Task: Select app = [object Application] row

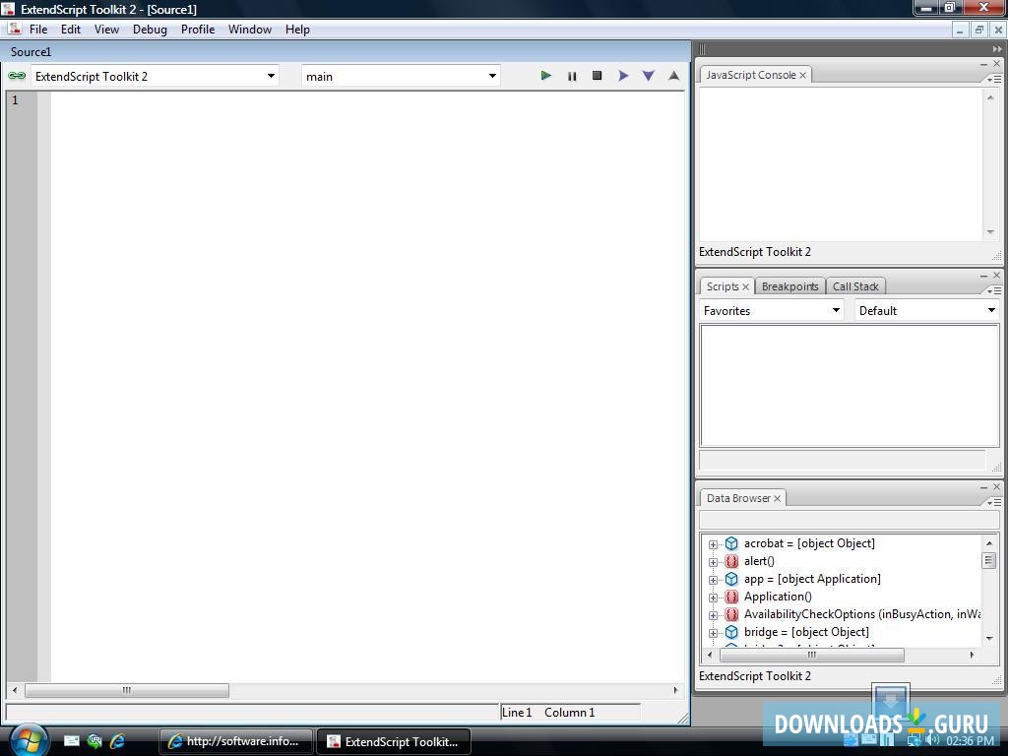Action: [x=812, y=579]
